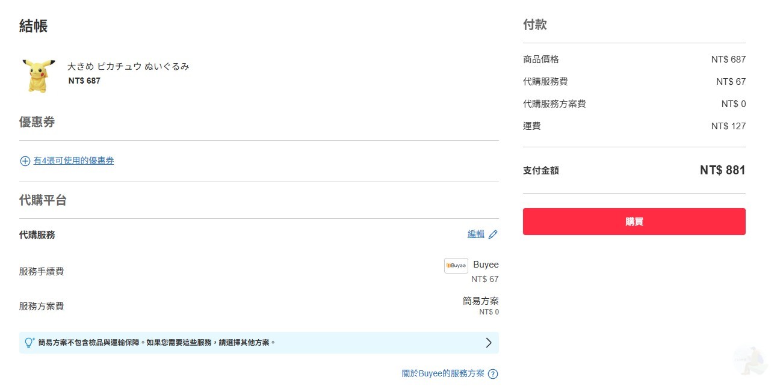Viewport: 783px width, 389px height.
Task: Click the Buyee service name text
Action: 486,265
